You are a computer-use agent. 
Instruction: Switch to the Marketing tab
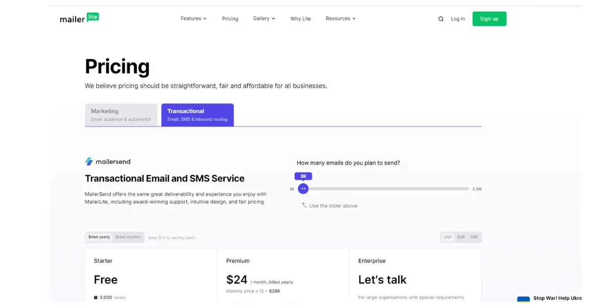pyautogui.click(x=121, y=115)
